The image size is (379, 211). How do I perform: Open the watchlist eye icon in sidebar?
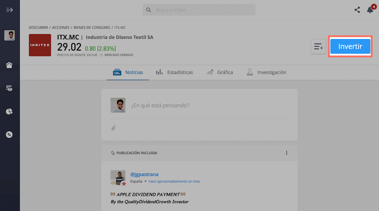coord(9,88)
